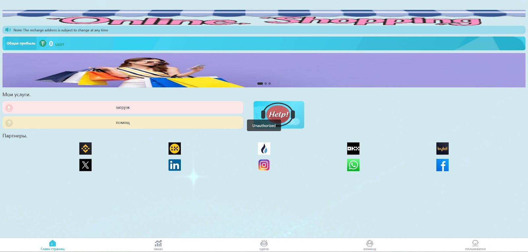Image resolution: width=528 pixels, height=252 pixels.
Task: Select the third carousel indicator dot
Action: point(270,84)
